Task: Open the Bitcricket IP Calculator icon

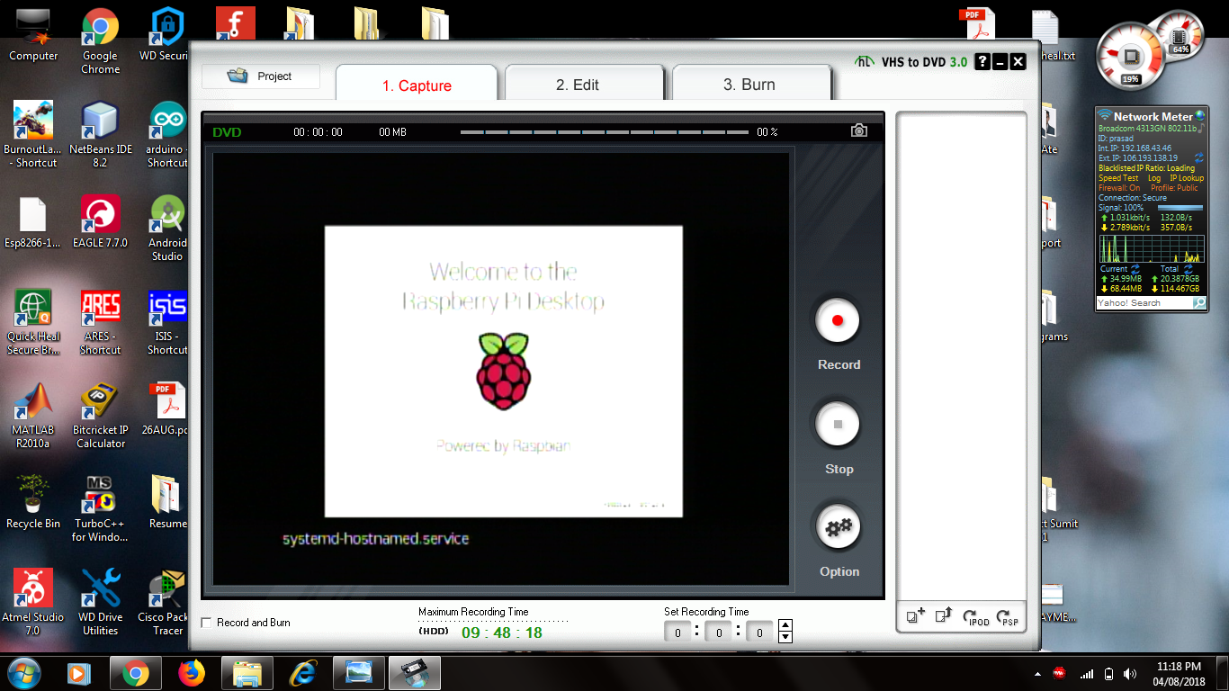Action: [100, 416]
